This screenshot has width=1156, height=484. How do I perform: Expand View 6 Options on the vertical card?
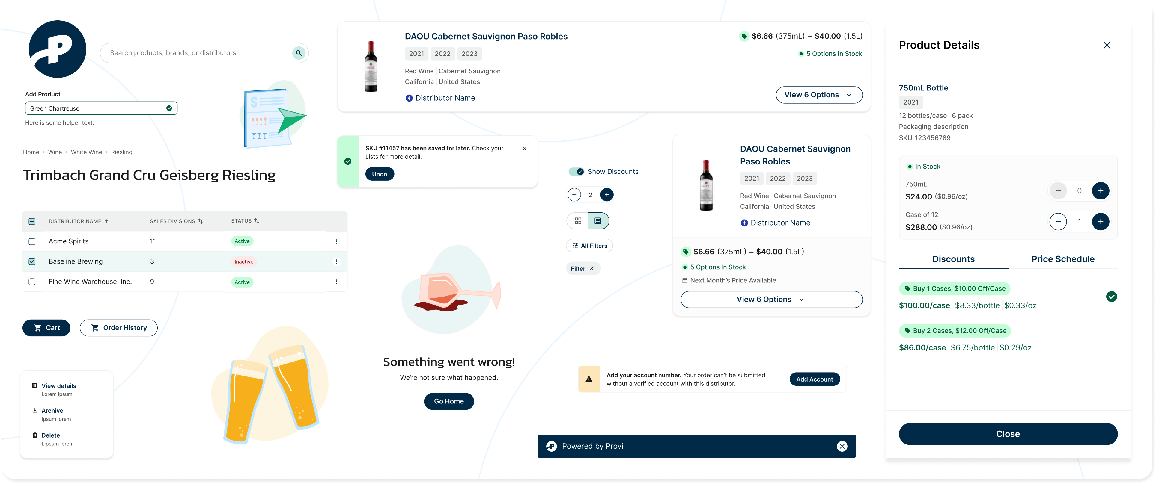coord(771,300)
